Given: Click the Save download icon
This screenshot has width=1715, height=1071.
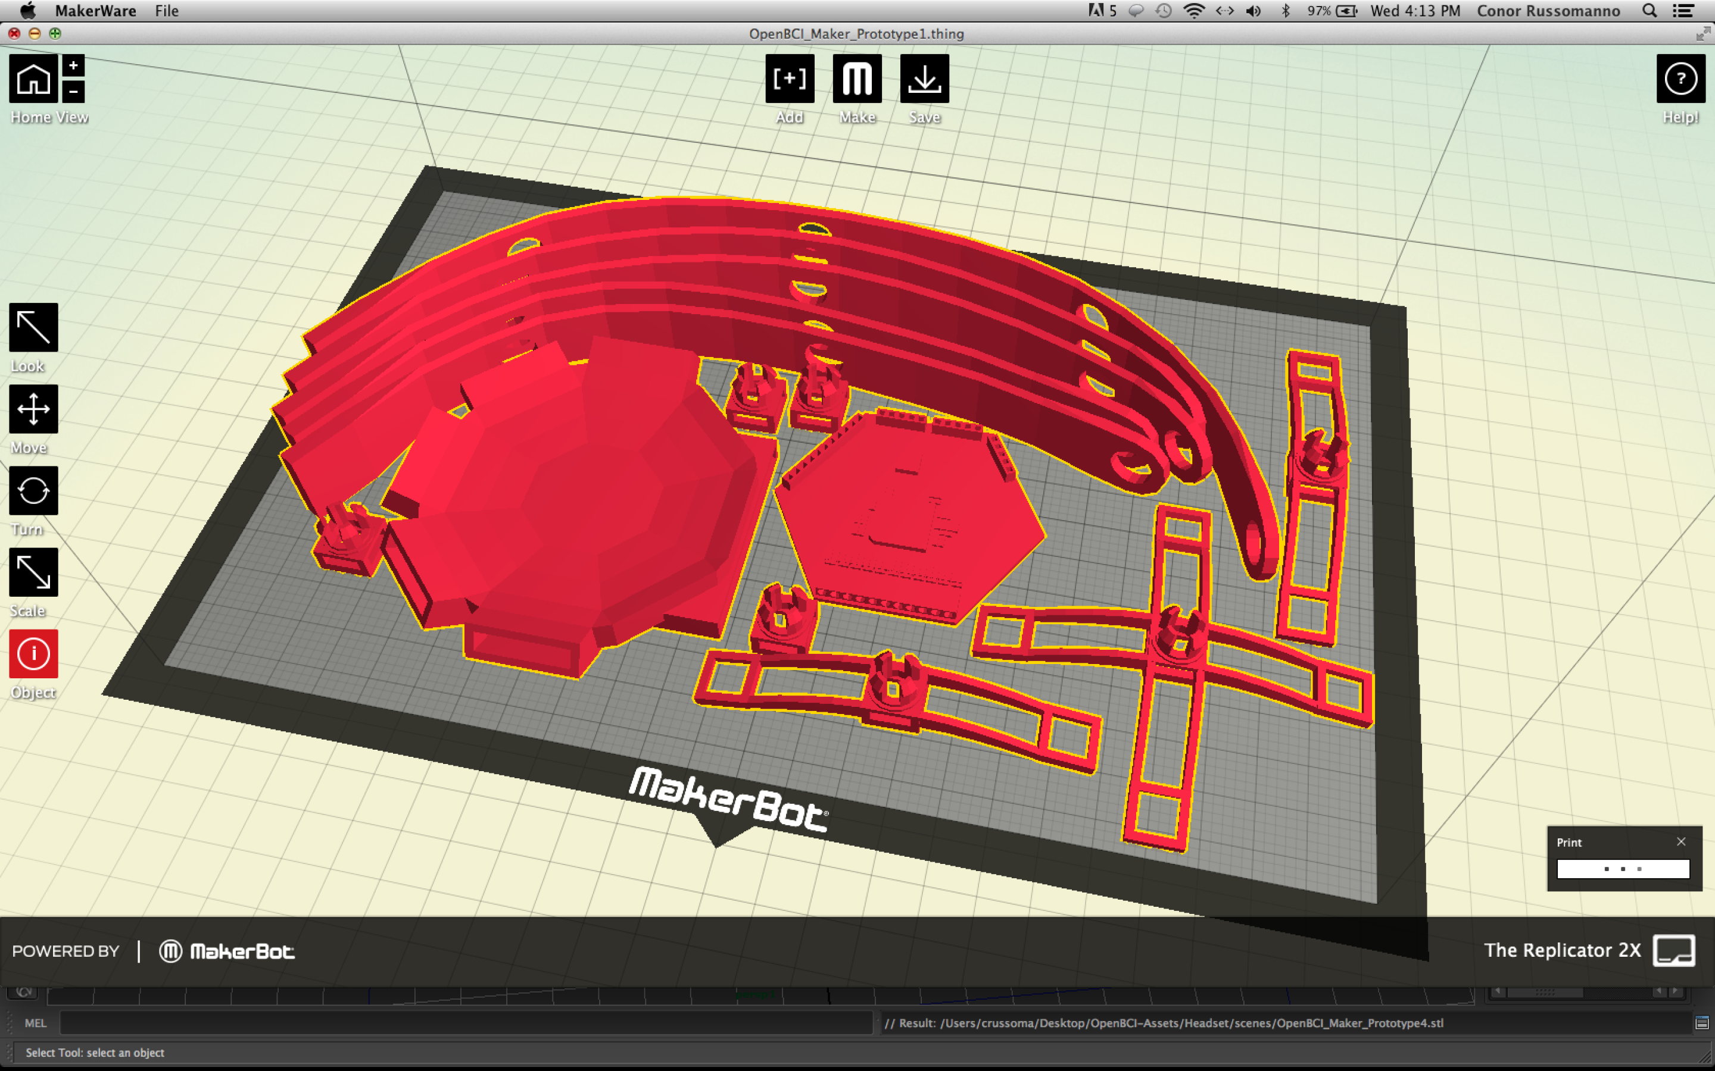Looking at the screenshot, I should coord(924,79).
